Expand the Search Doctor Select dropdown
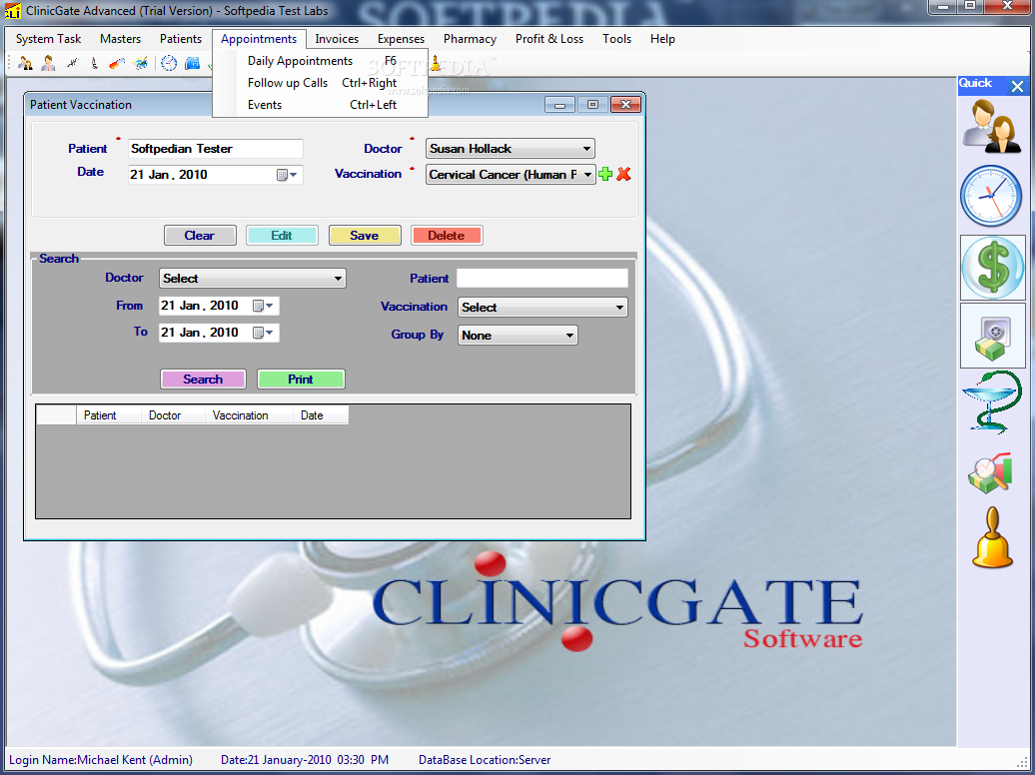Viewport: 1035px width, 775px height. coord(338,279)
